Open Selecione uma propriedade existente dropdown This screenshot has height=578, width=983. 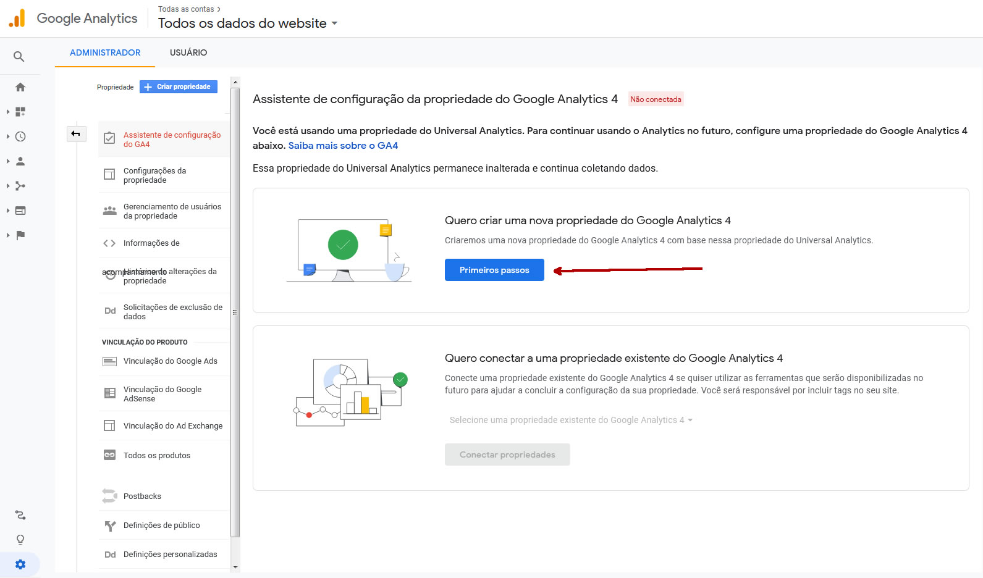pos(571,420)
